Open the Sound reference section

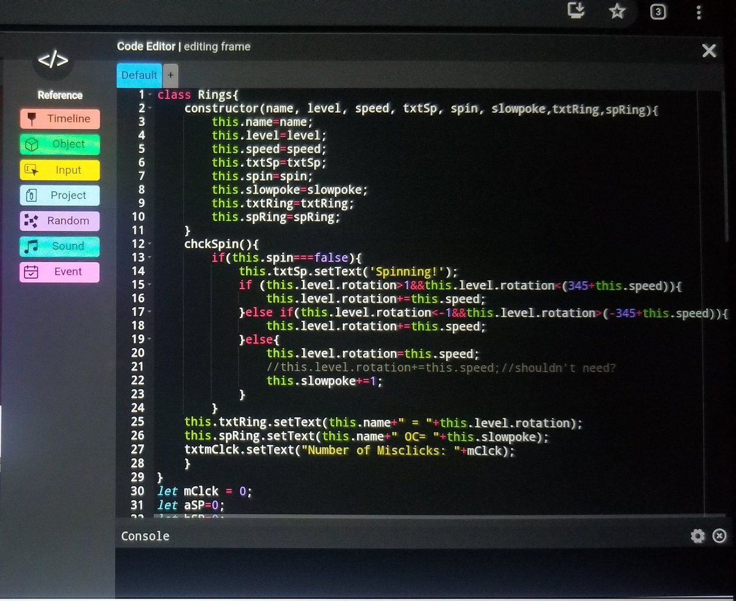click(59, 246)
